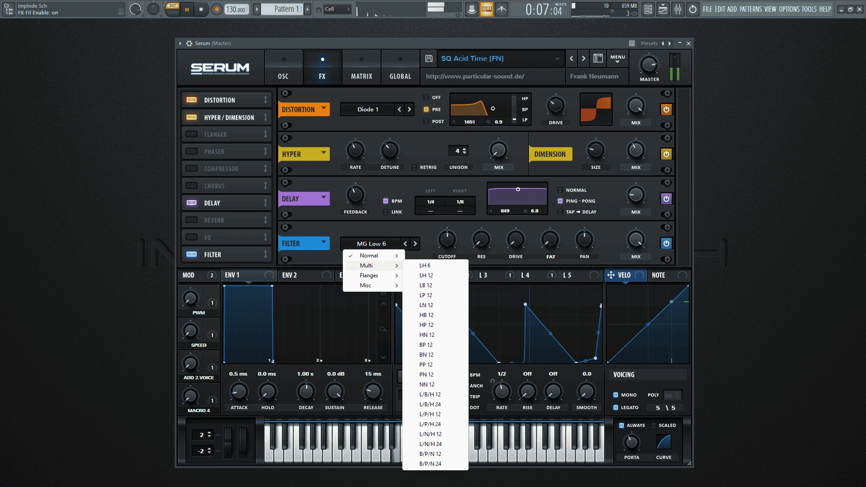Screen dimensions: 866x487
Task: Switch to the GLOBAL tab
Action: coord(400,68)
